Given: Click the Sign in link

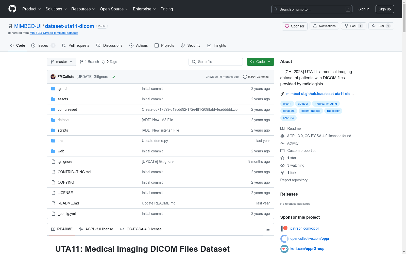Looking at the screenshot, I should pyautogui.click(x=364, y=9).
